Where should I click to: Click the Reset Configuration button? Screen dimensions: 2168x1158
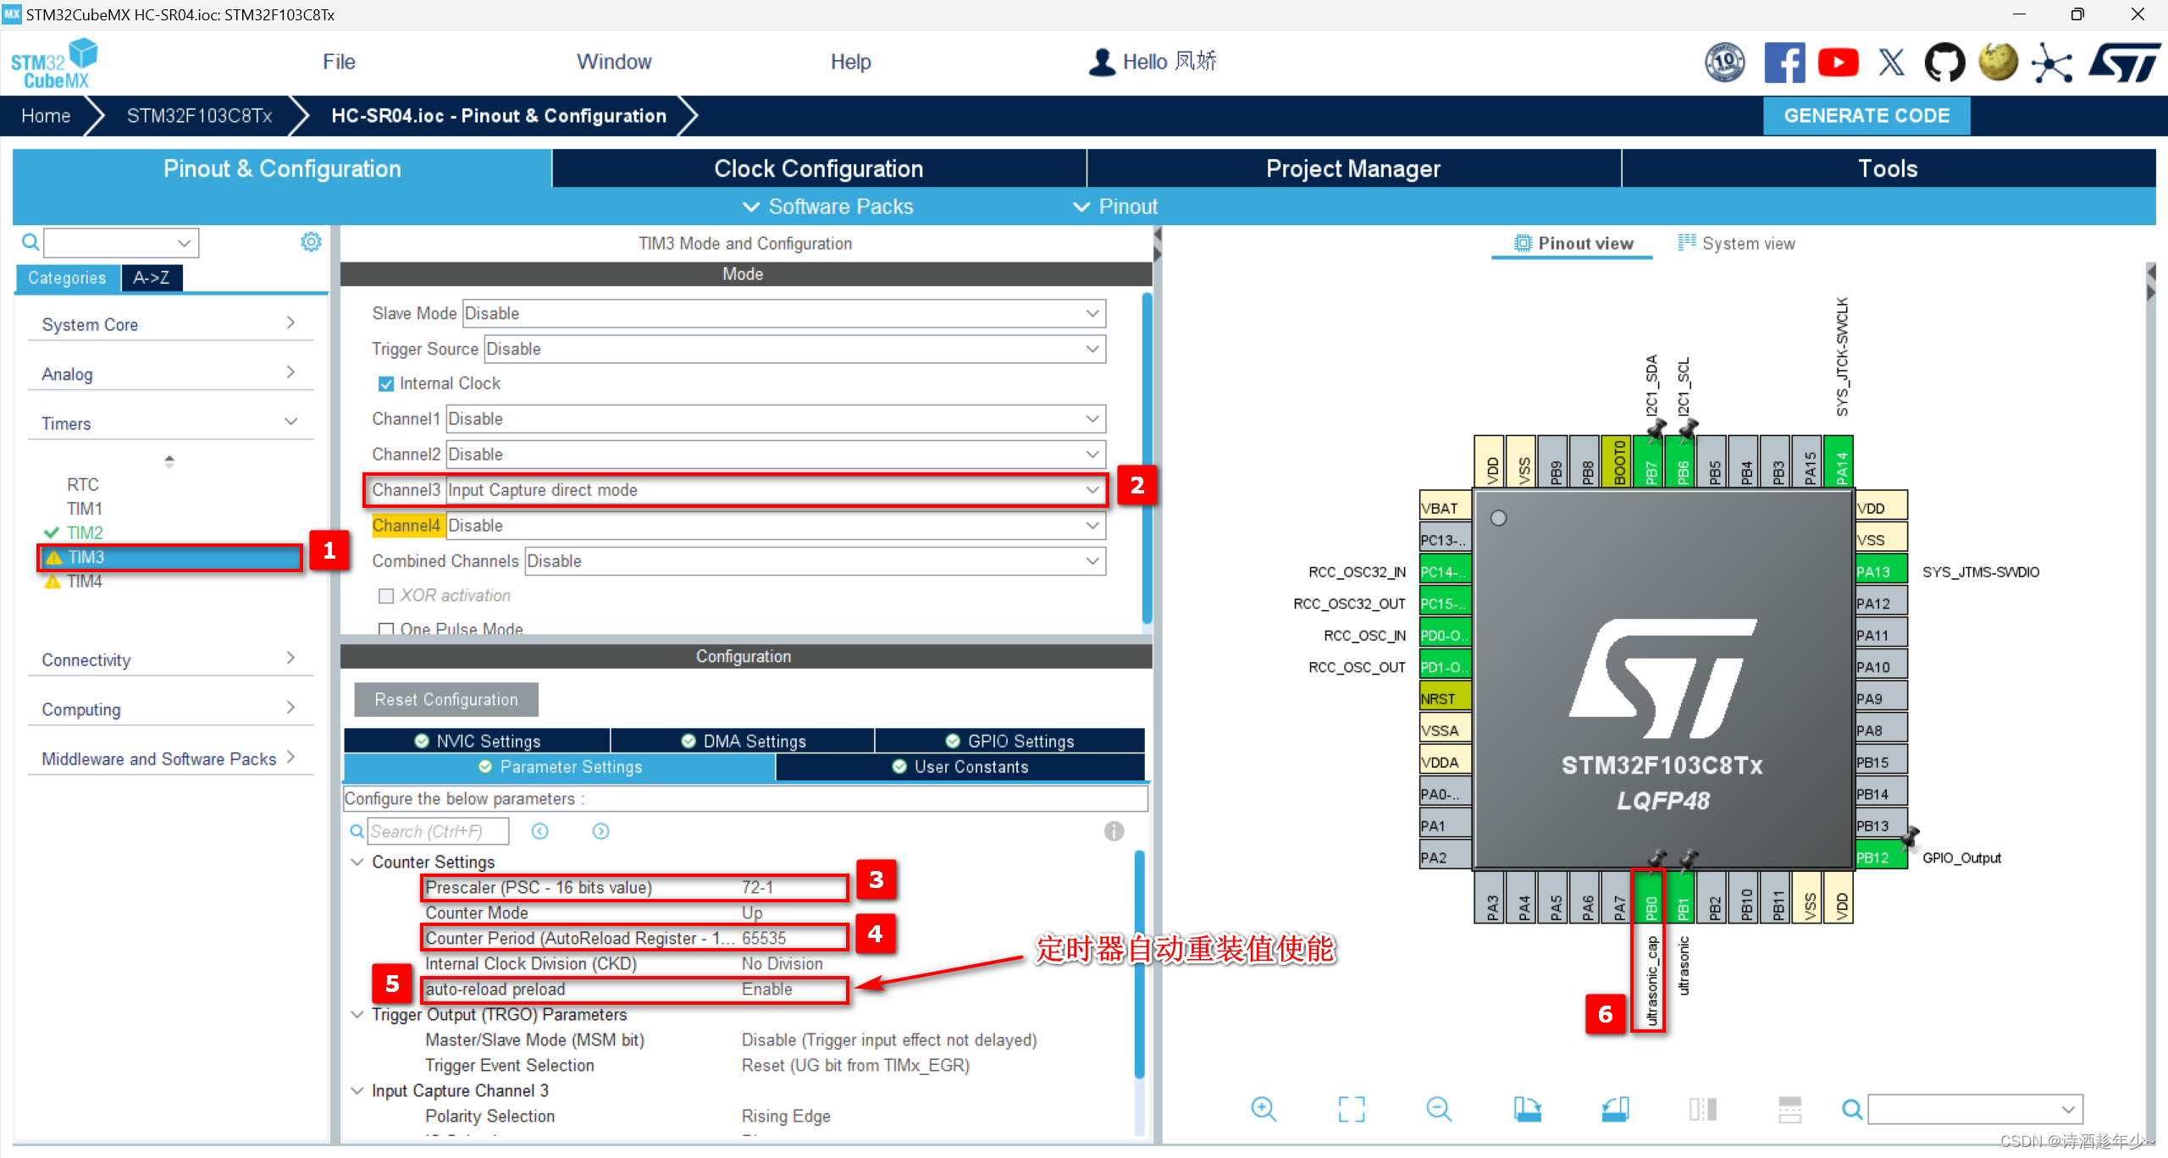[446, 699]
